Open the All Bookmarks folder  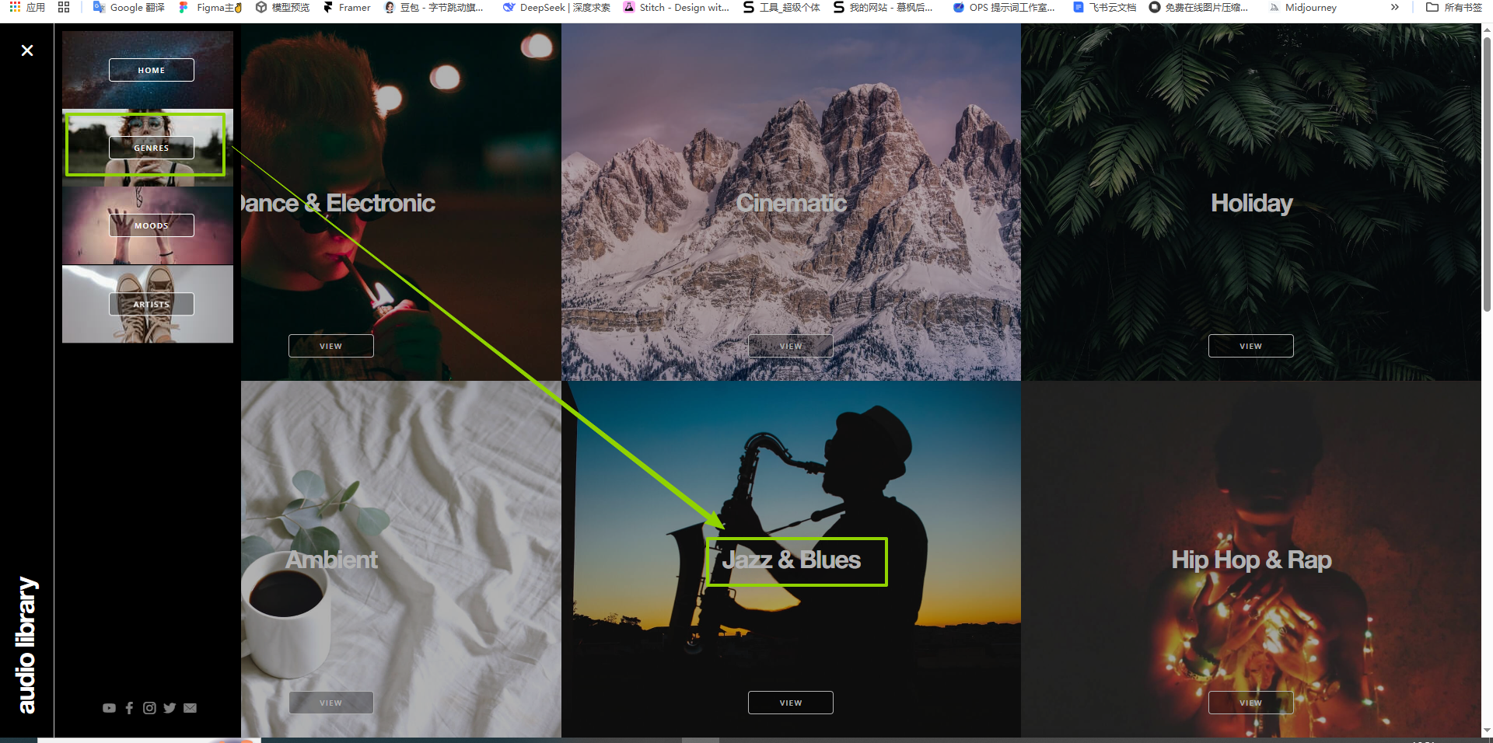1453,8
